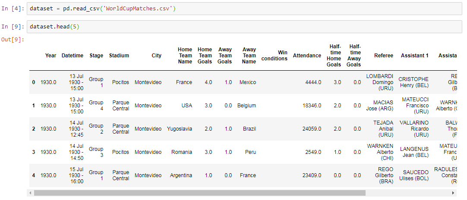Image resolution: width=467 pixels, height=200 pixels.
Task: Click the Stadium column header
Action: [119, 56]
